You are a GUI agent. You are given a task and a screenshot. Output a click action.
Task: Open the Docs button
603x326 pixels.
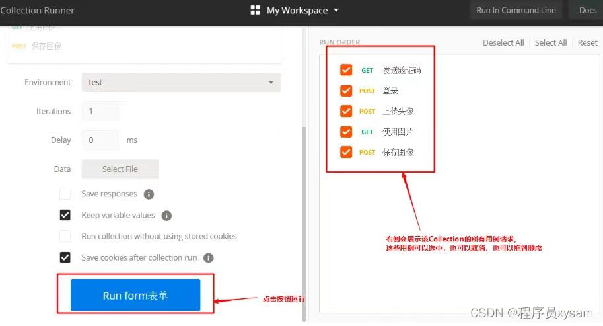pos(587,11)
